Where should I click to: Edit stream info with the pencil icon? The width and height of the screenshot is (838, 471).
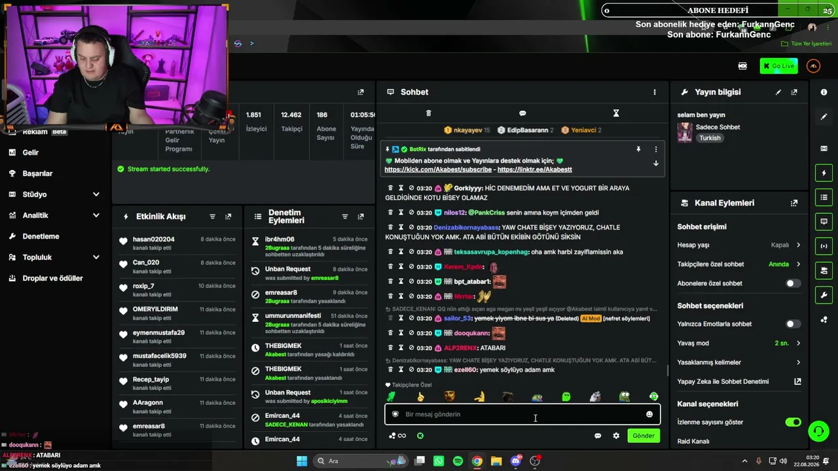pyautogui.click(x=778, y=92)
